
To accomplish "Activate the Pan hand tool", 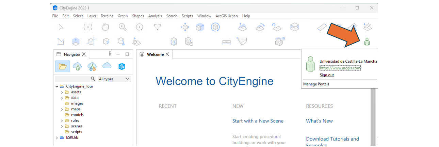I will coord(105,27).
